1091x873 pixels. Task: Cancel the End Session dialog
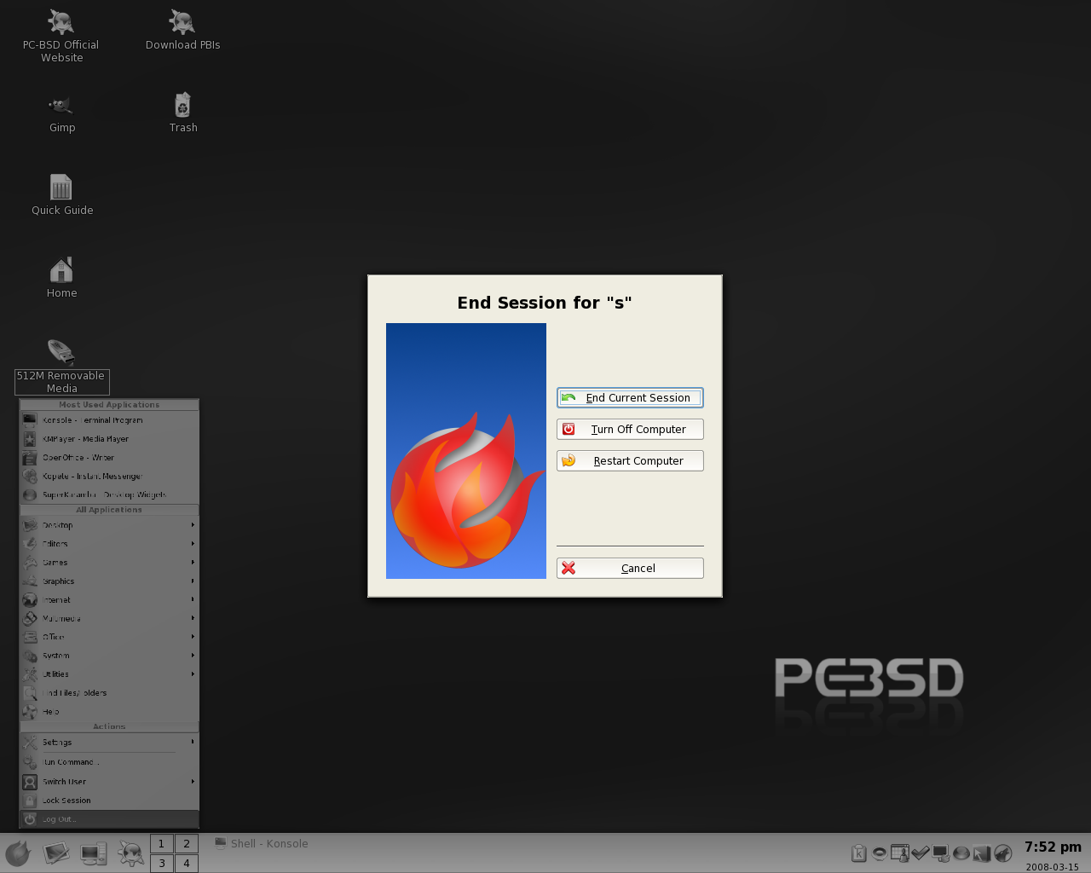pyautogui.click(x=630, y=569)
